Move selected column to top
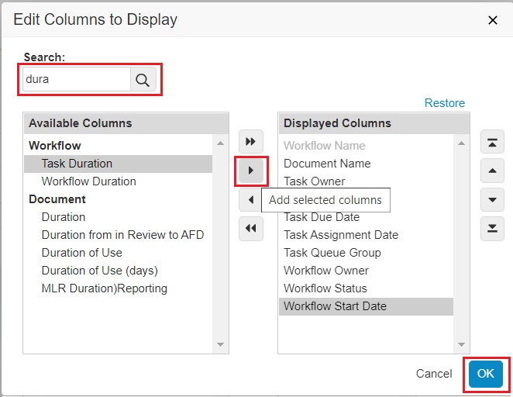This screenshot has height=397, width=513. (x=492, y=142)
